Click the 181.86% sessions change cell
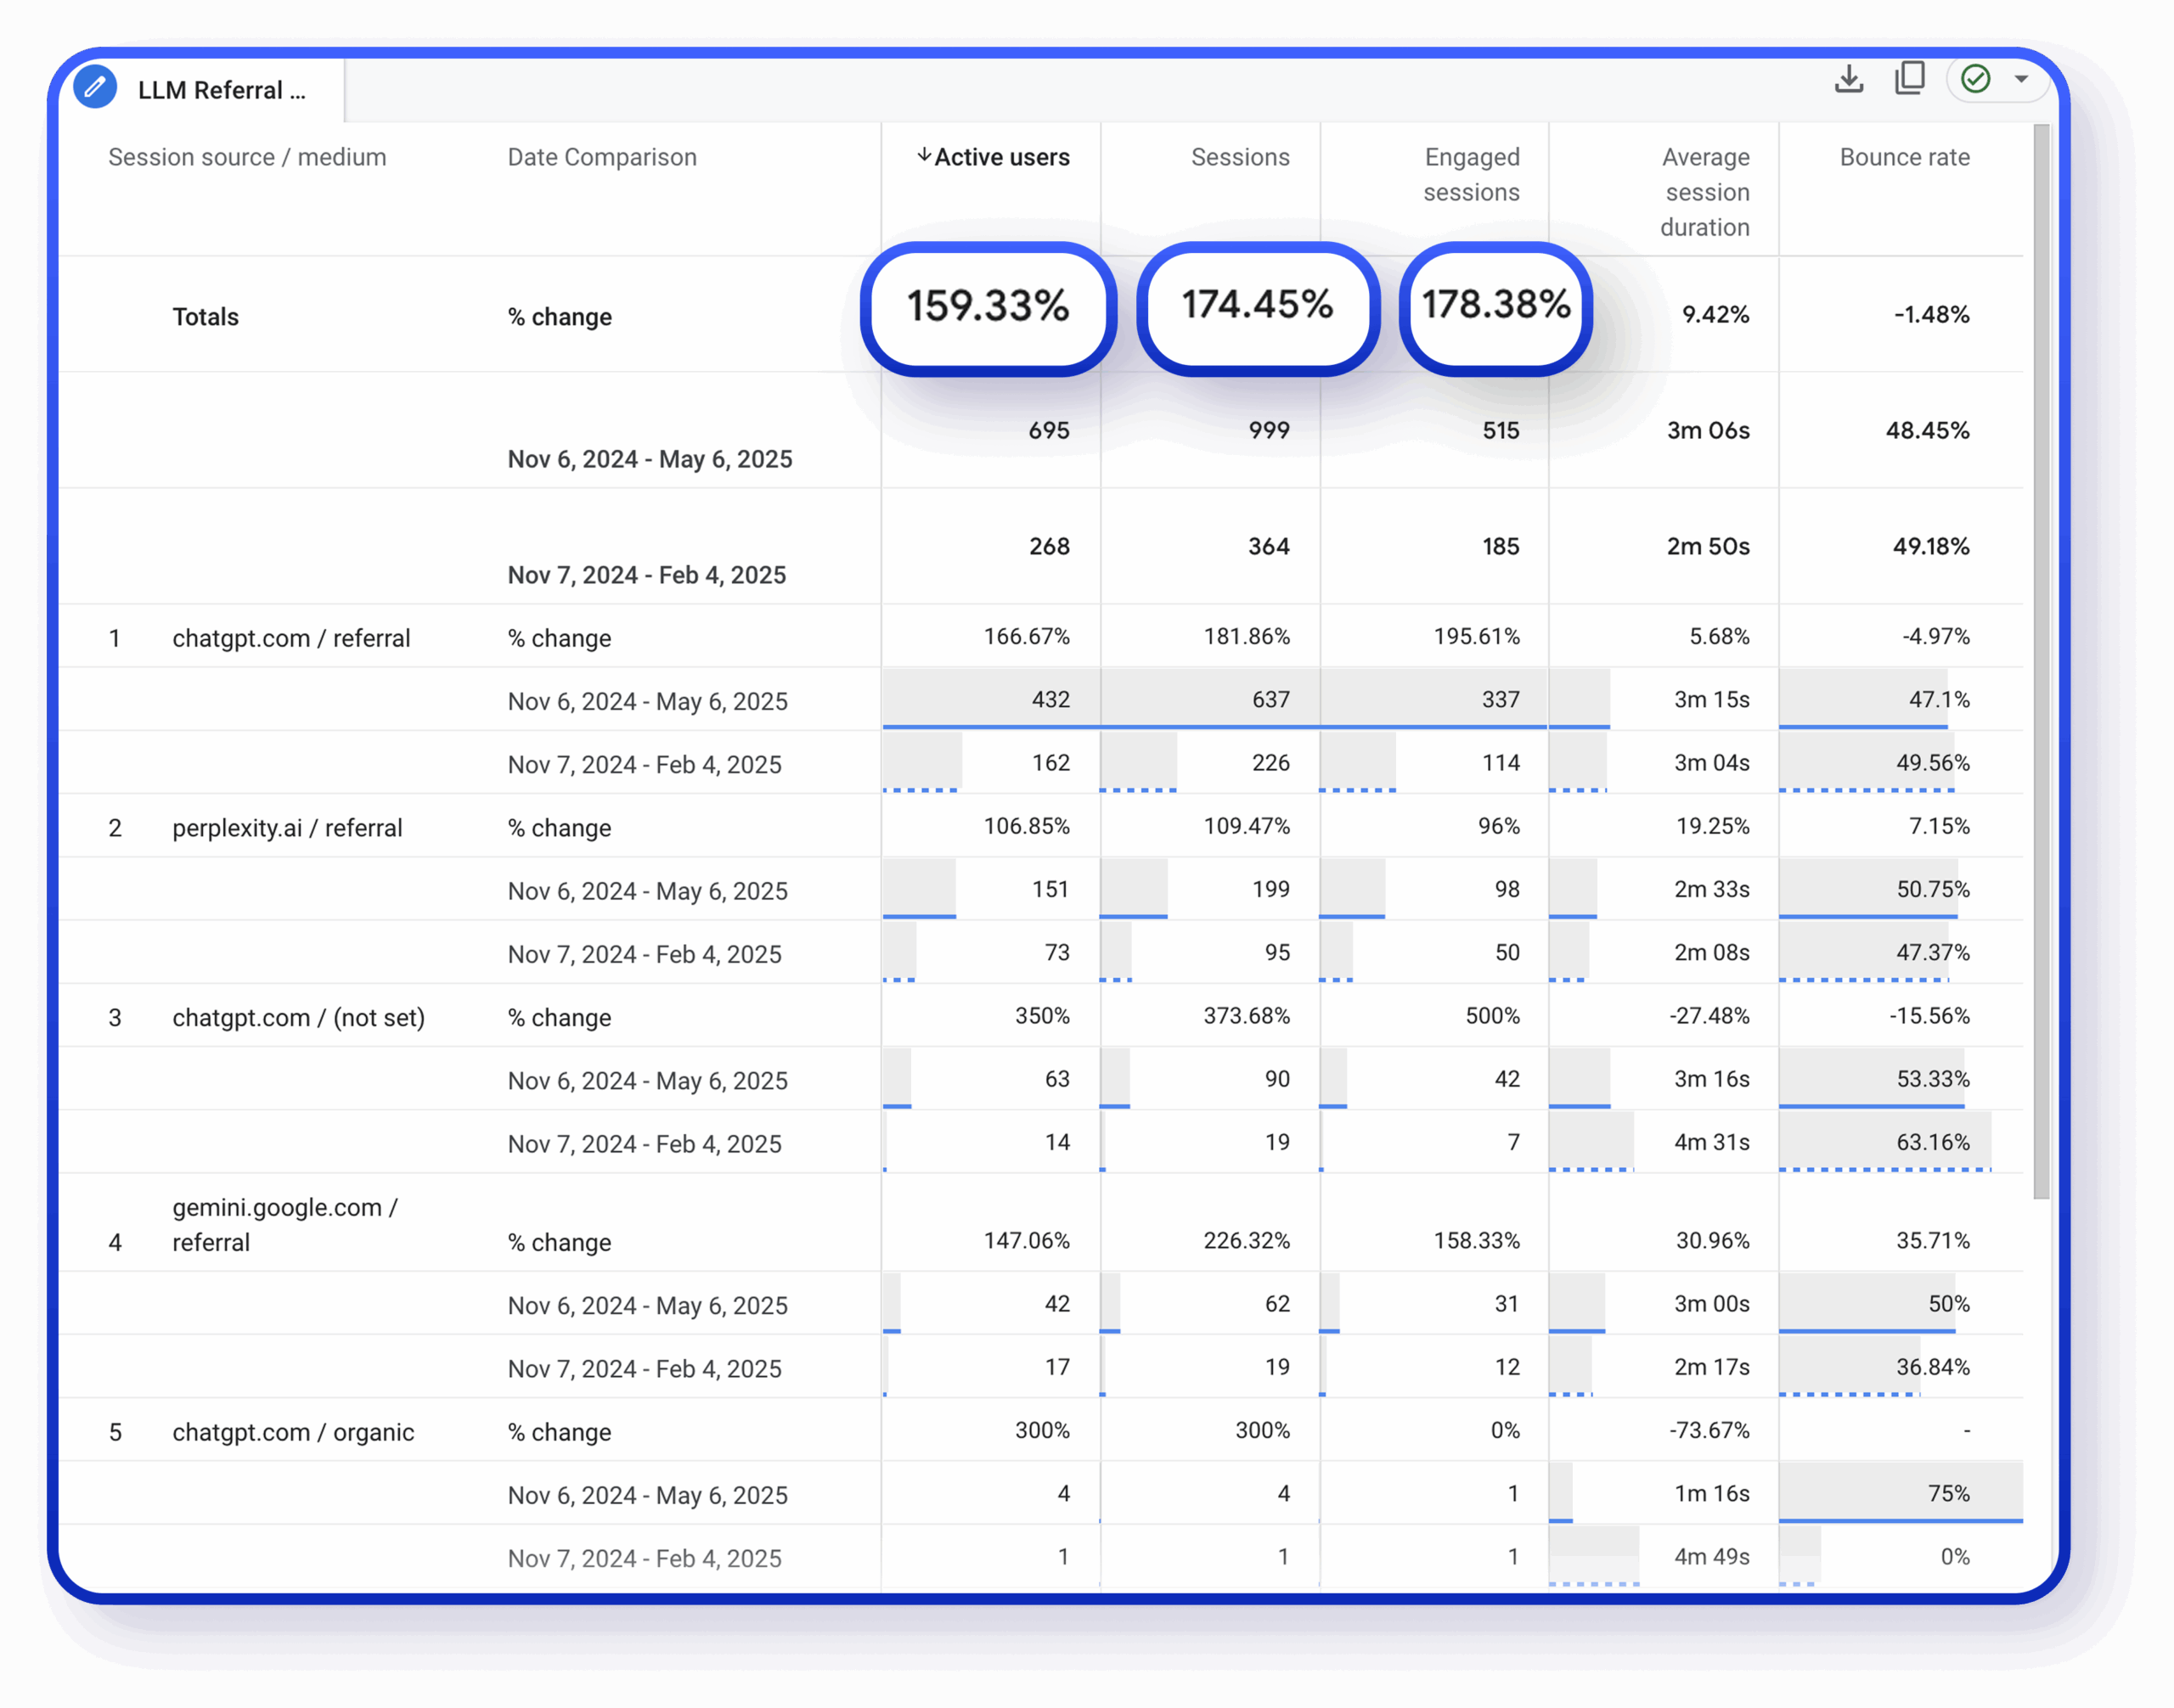This screenshot has height=1708, width=2174. pos(1247,637)
